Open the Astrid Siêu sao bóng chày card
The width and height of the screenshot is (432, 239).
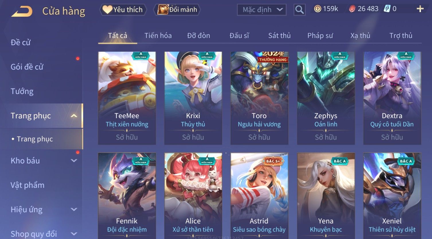click(x=259, y=196)
